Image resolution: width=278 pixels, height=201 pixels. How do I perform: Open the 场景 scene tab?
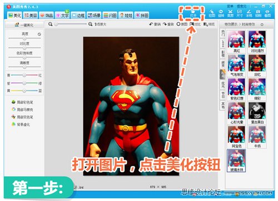coord(94,15)
